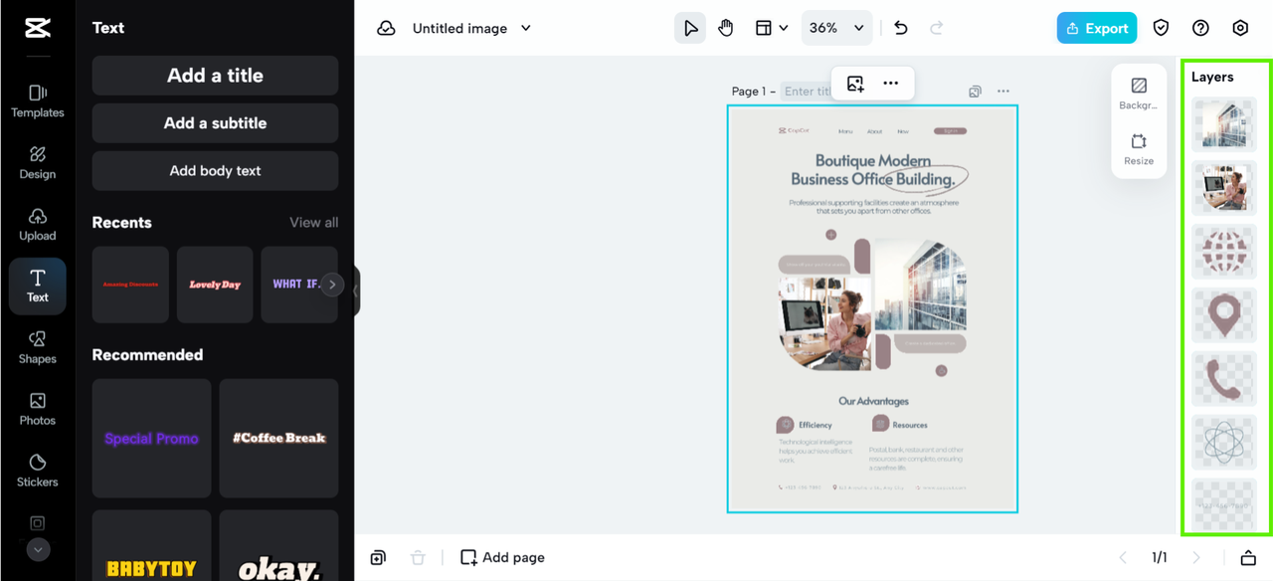1273x581 pixels.
Task: Click the building photo on canvas
Action: coord(920,285)
